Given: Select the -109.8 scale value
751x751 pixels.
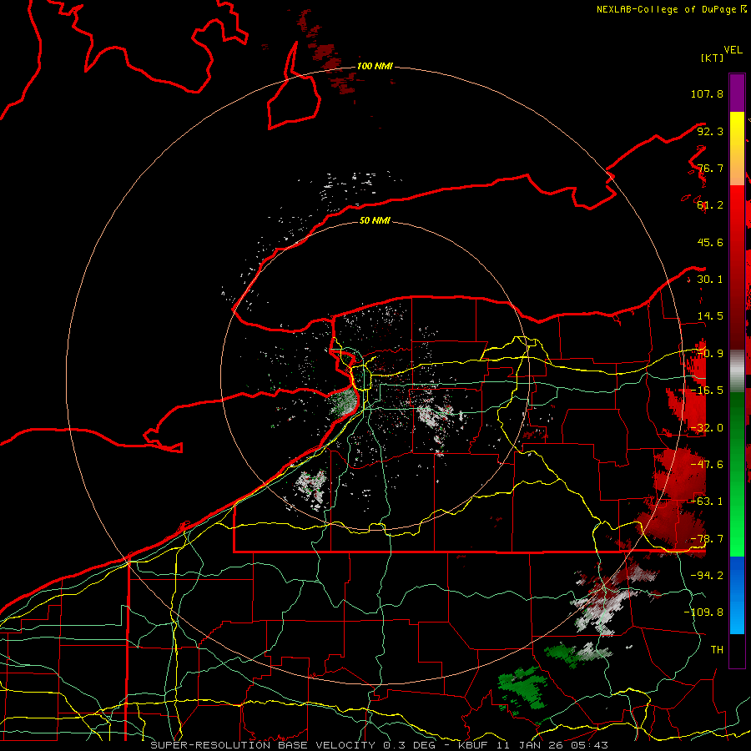Looking at the screenshot, I should 703,612.
